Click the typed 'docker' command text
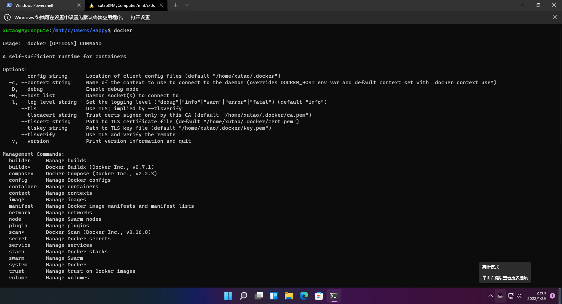The height and width of the screenshot is (304, 562). point(123,30)
